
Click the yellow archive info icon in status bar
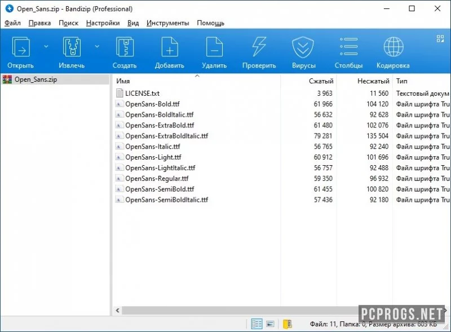click(288, 324)
